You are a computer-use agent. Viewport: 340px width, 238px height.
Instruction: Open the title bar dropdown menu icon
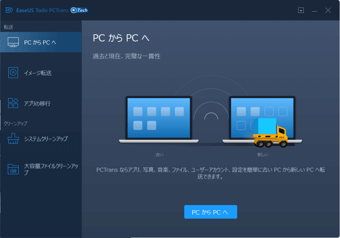pyautogui.click(x=301, y=10)
